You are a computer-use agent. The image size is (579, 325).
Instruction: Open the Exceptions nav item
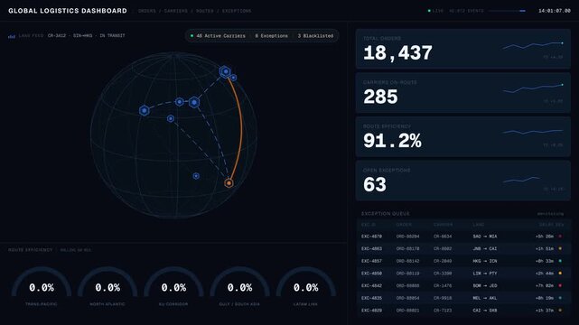[x=237, y=11]
